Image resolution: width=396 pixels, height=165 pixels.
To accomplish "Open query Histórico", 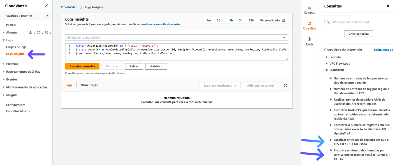I will (156, 66).
